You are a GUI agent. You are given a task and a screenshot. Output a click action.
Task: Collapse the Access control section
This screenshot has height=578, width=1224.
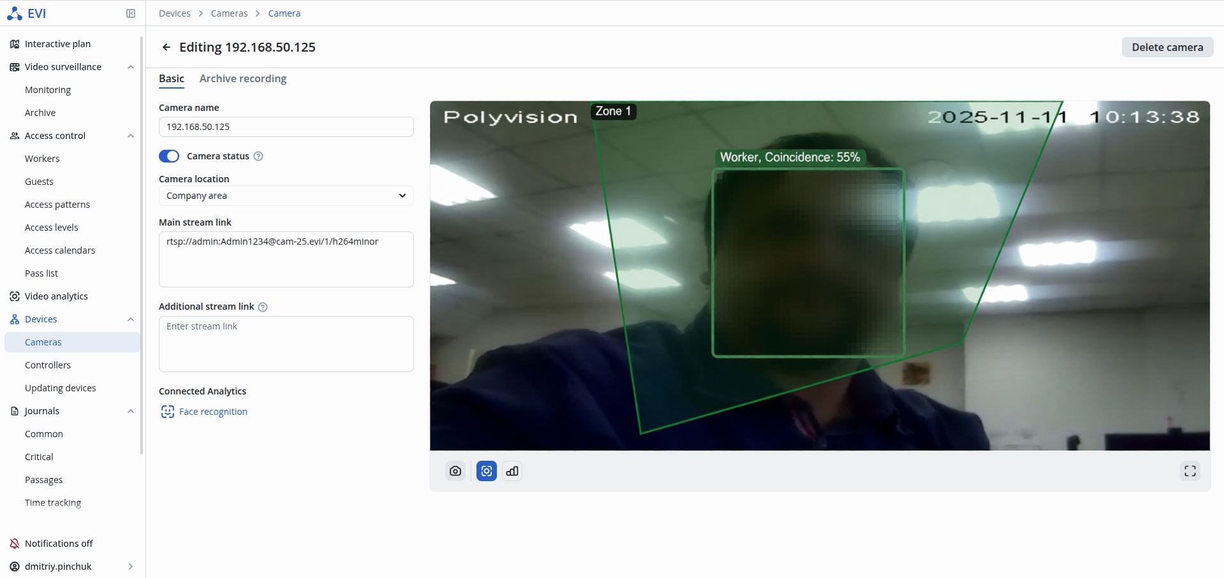click(x=131, y=136)
